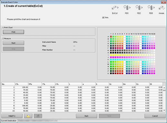Select black patch H1 in the chart

pyautogui.click(x=111, y=53)
